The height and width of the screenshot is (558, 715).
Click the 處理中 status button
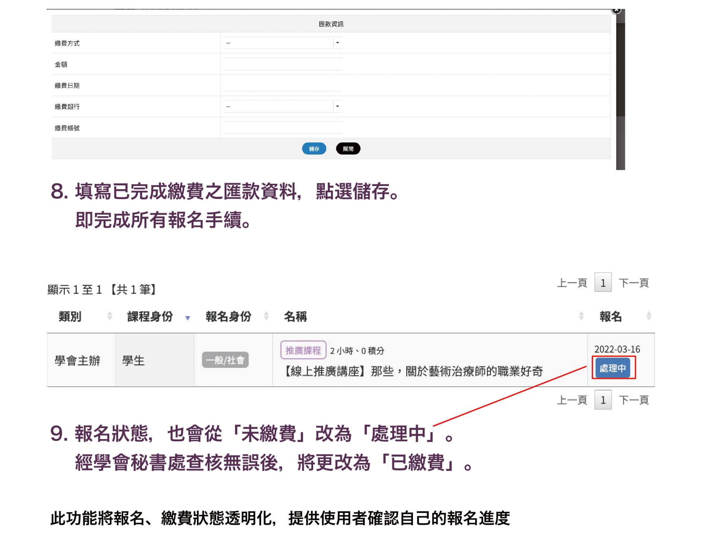pyautogui.click(x=613, y=368)
